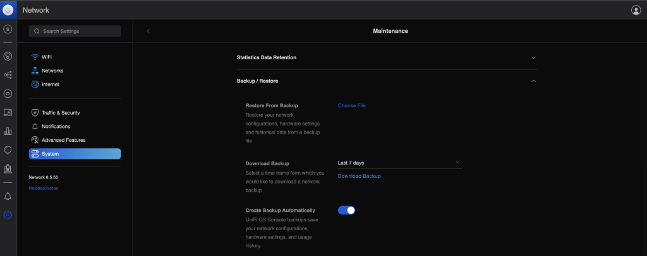Click the Download Backup link
Viewport: 647px width, 256px height.
(359, 177)
